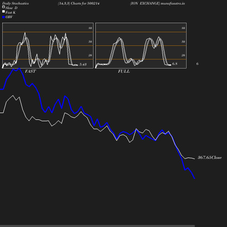Click the Fast K legend swatch

(4, 11)
